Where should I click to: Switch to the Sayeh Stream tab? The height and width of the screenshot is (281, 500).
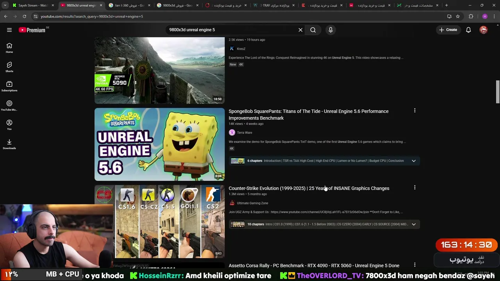tap(33, 5)
